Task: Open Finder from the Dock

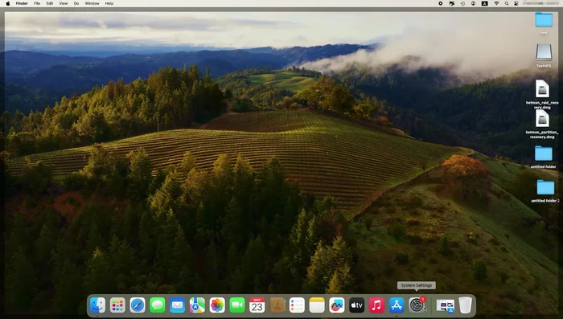Action: point(97,305)
